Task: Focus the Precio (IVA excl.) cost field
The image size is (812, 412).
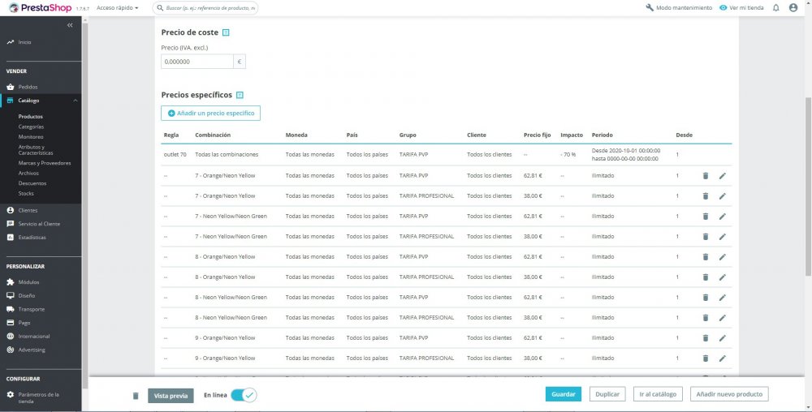Action: (197, 62)
